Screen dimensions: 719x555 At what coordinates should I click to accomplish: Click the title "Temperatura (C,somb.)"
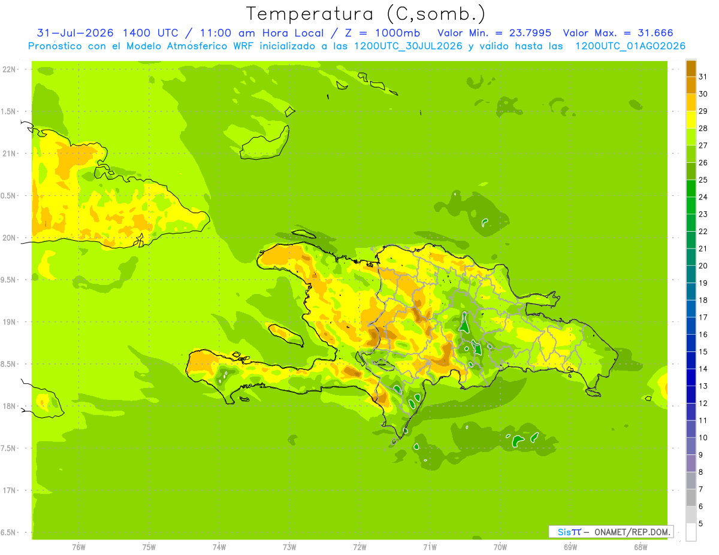[366, 14]
